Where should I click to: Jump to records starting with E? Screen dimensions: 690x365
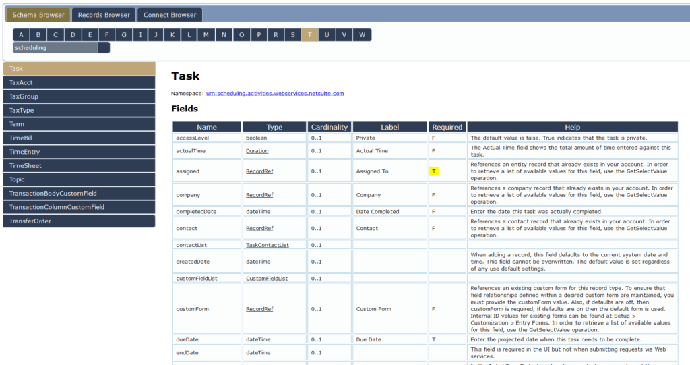(90, 35)
